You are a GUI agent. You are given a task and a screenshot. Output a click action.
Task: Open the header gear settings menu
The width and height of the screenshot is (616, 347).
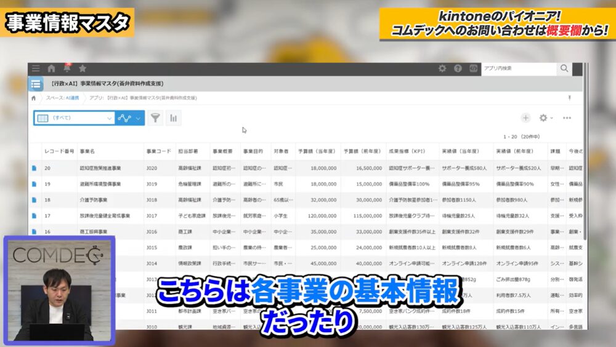coord(442,68)
